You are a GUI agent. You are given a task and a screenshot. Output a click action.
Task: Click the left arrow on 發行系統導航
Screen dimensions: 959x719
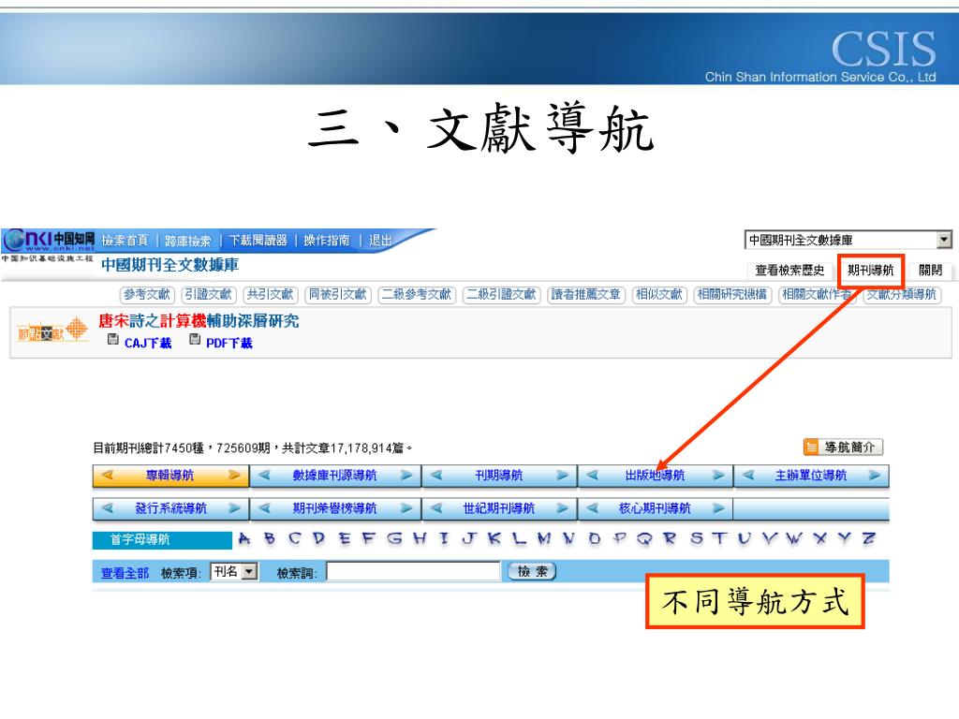click(108, 507)
